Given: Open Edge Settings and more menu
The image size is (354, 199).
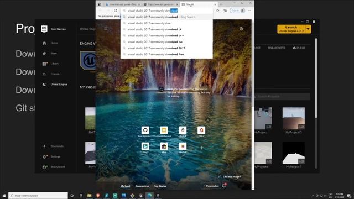Looking at the screenshot, I should pyautogui.click(x=249, y=11).
